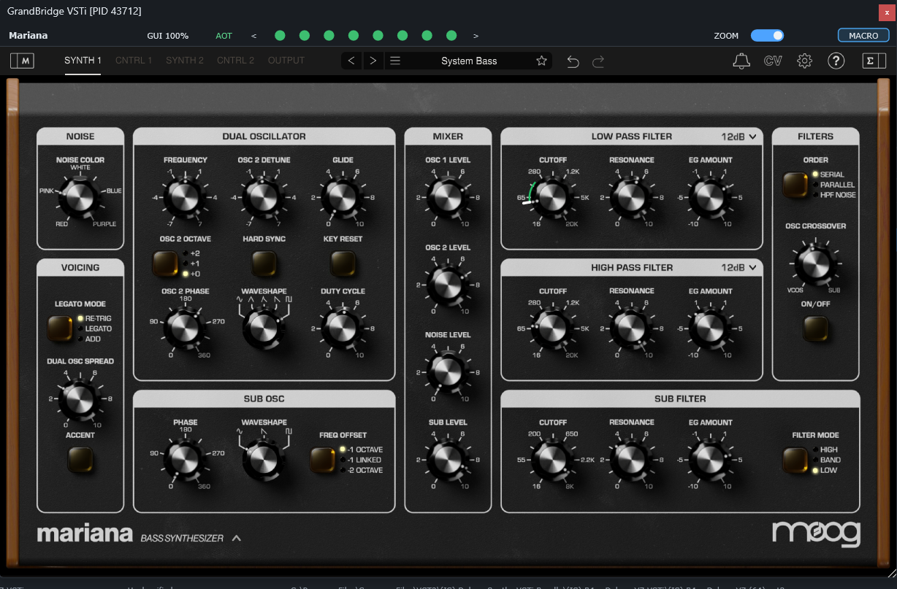897x589 pixels.
Task: Click the redo arrow icon
Action: coord(598,61)
